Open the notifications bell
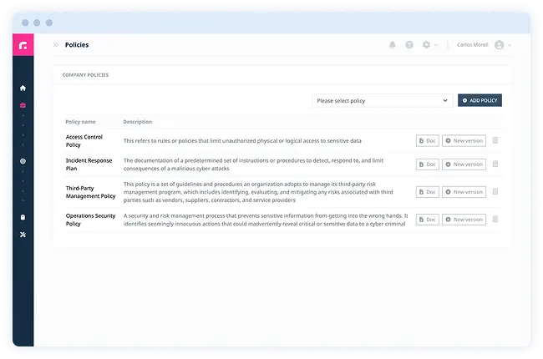The width and height of the screenshot is (543, 359). coord(393,45)
